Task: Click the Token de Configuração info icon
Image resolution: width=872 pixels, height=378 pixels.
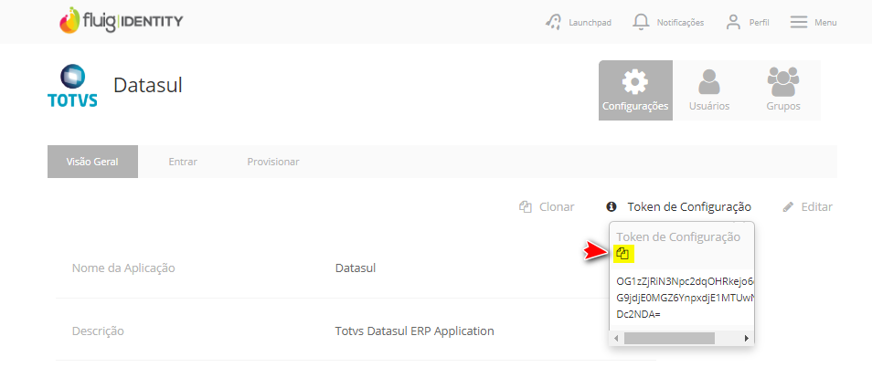Action: point(611,207)
